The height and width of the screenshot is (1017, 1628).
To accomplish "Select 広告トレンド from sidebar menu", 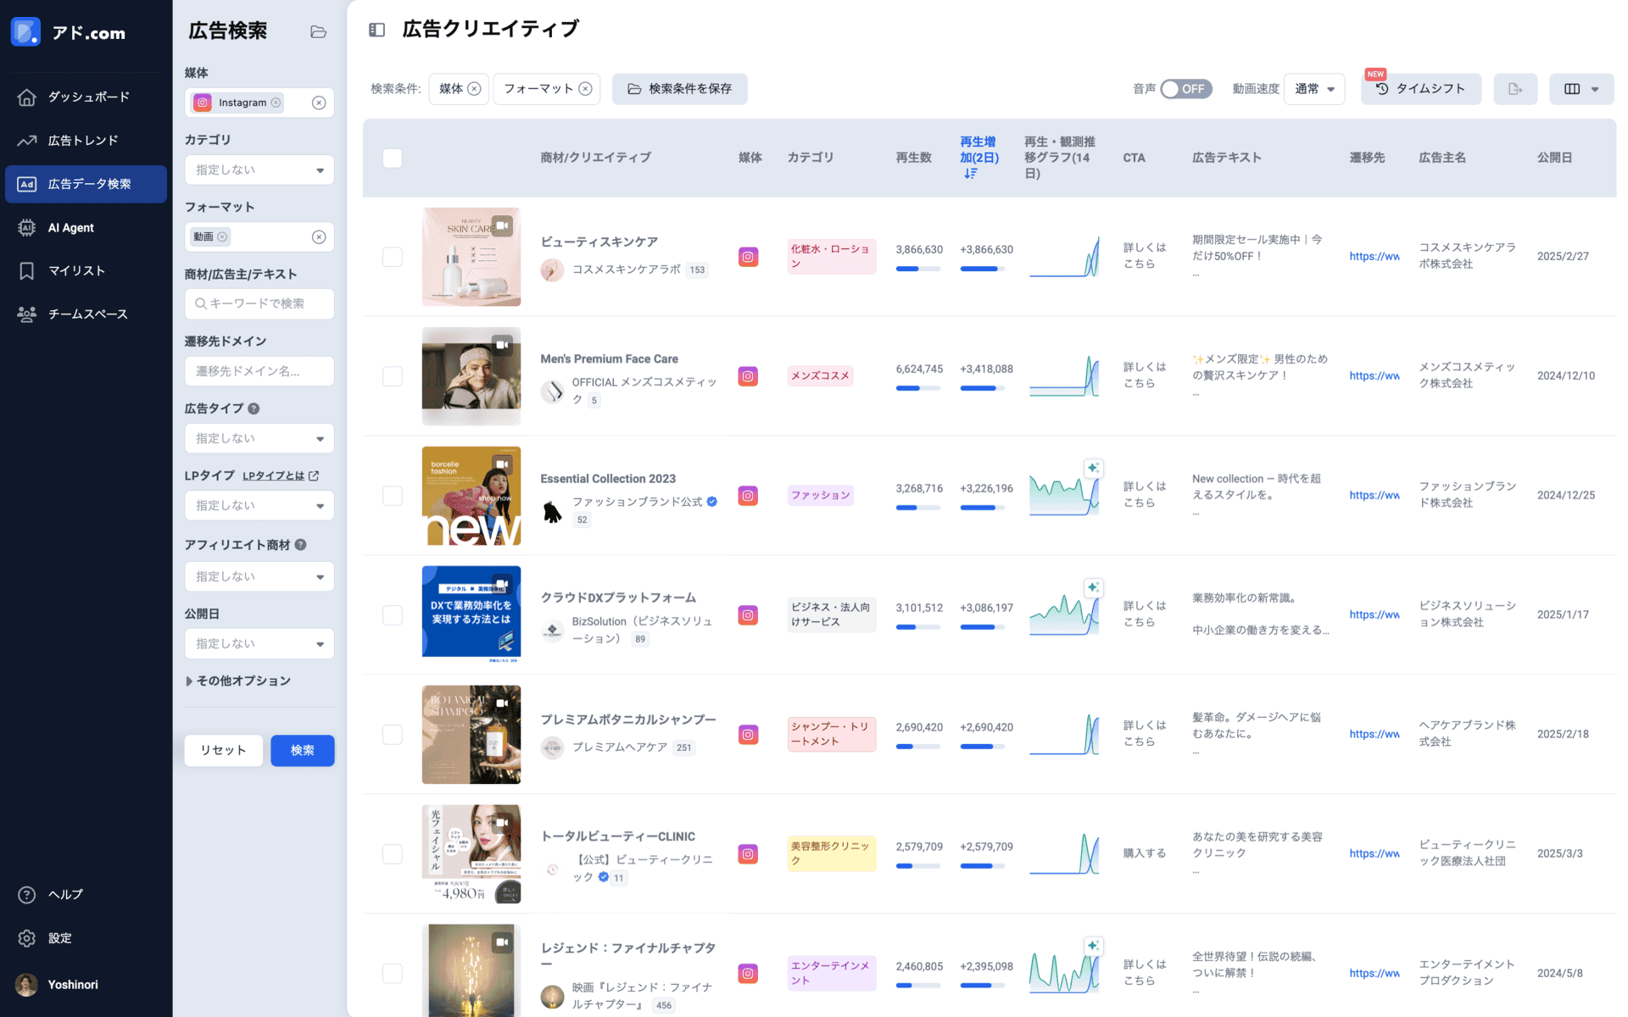I will point(26,140).
